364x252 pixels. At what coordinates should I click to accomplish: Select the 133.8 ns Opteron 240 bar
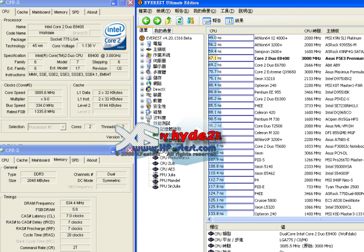pyautogui.click(x=231, y=214)
